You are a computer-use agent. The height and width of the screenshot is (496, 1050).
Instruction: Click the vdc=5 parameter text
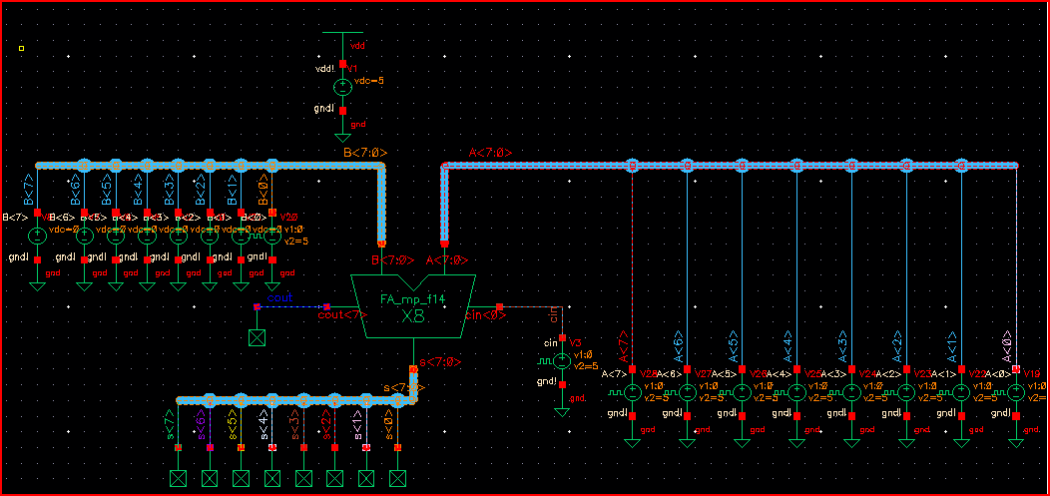coord(370,80)
